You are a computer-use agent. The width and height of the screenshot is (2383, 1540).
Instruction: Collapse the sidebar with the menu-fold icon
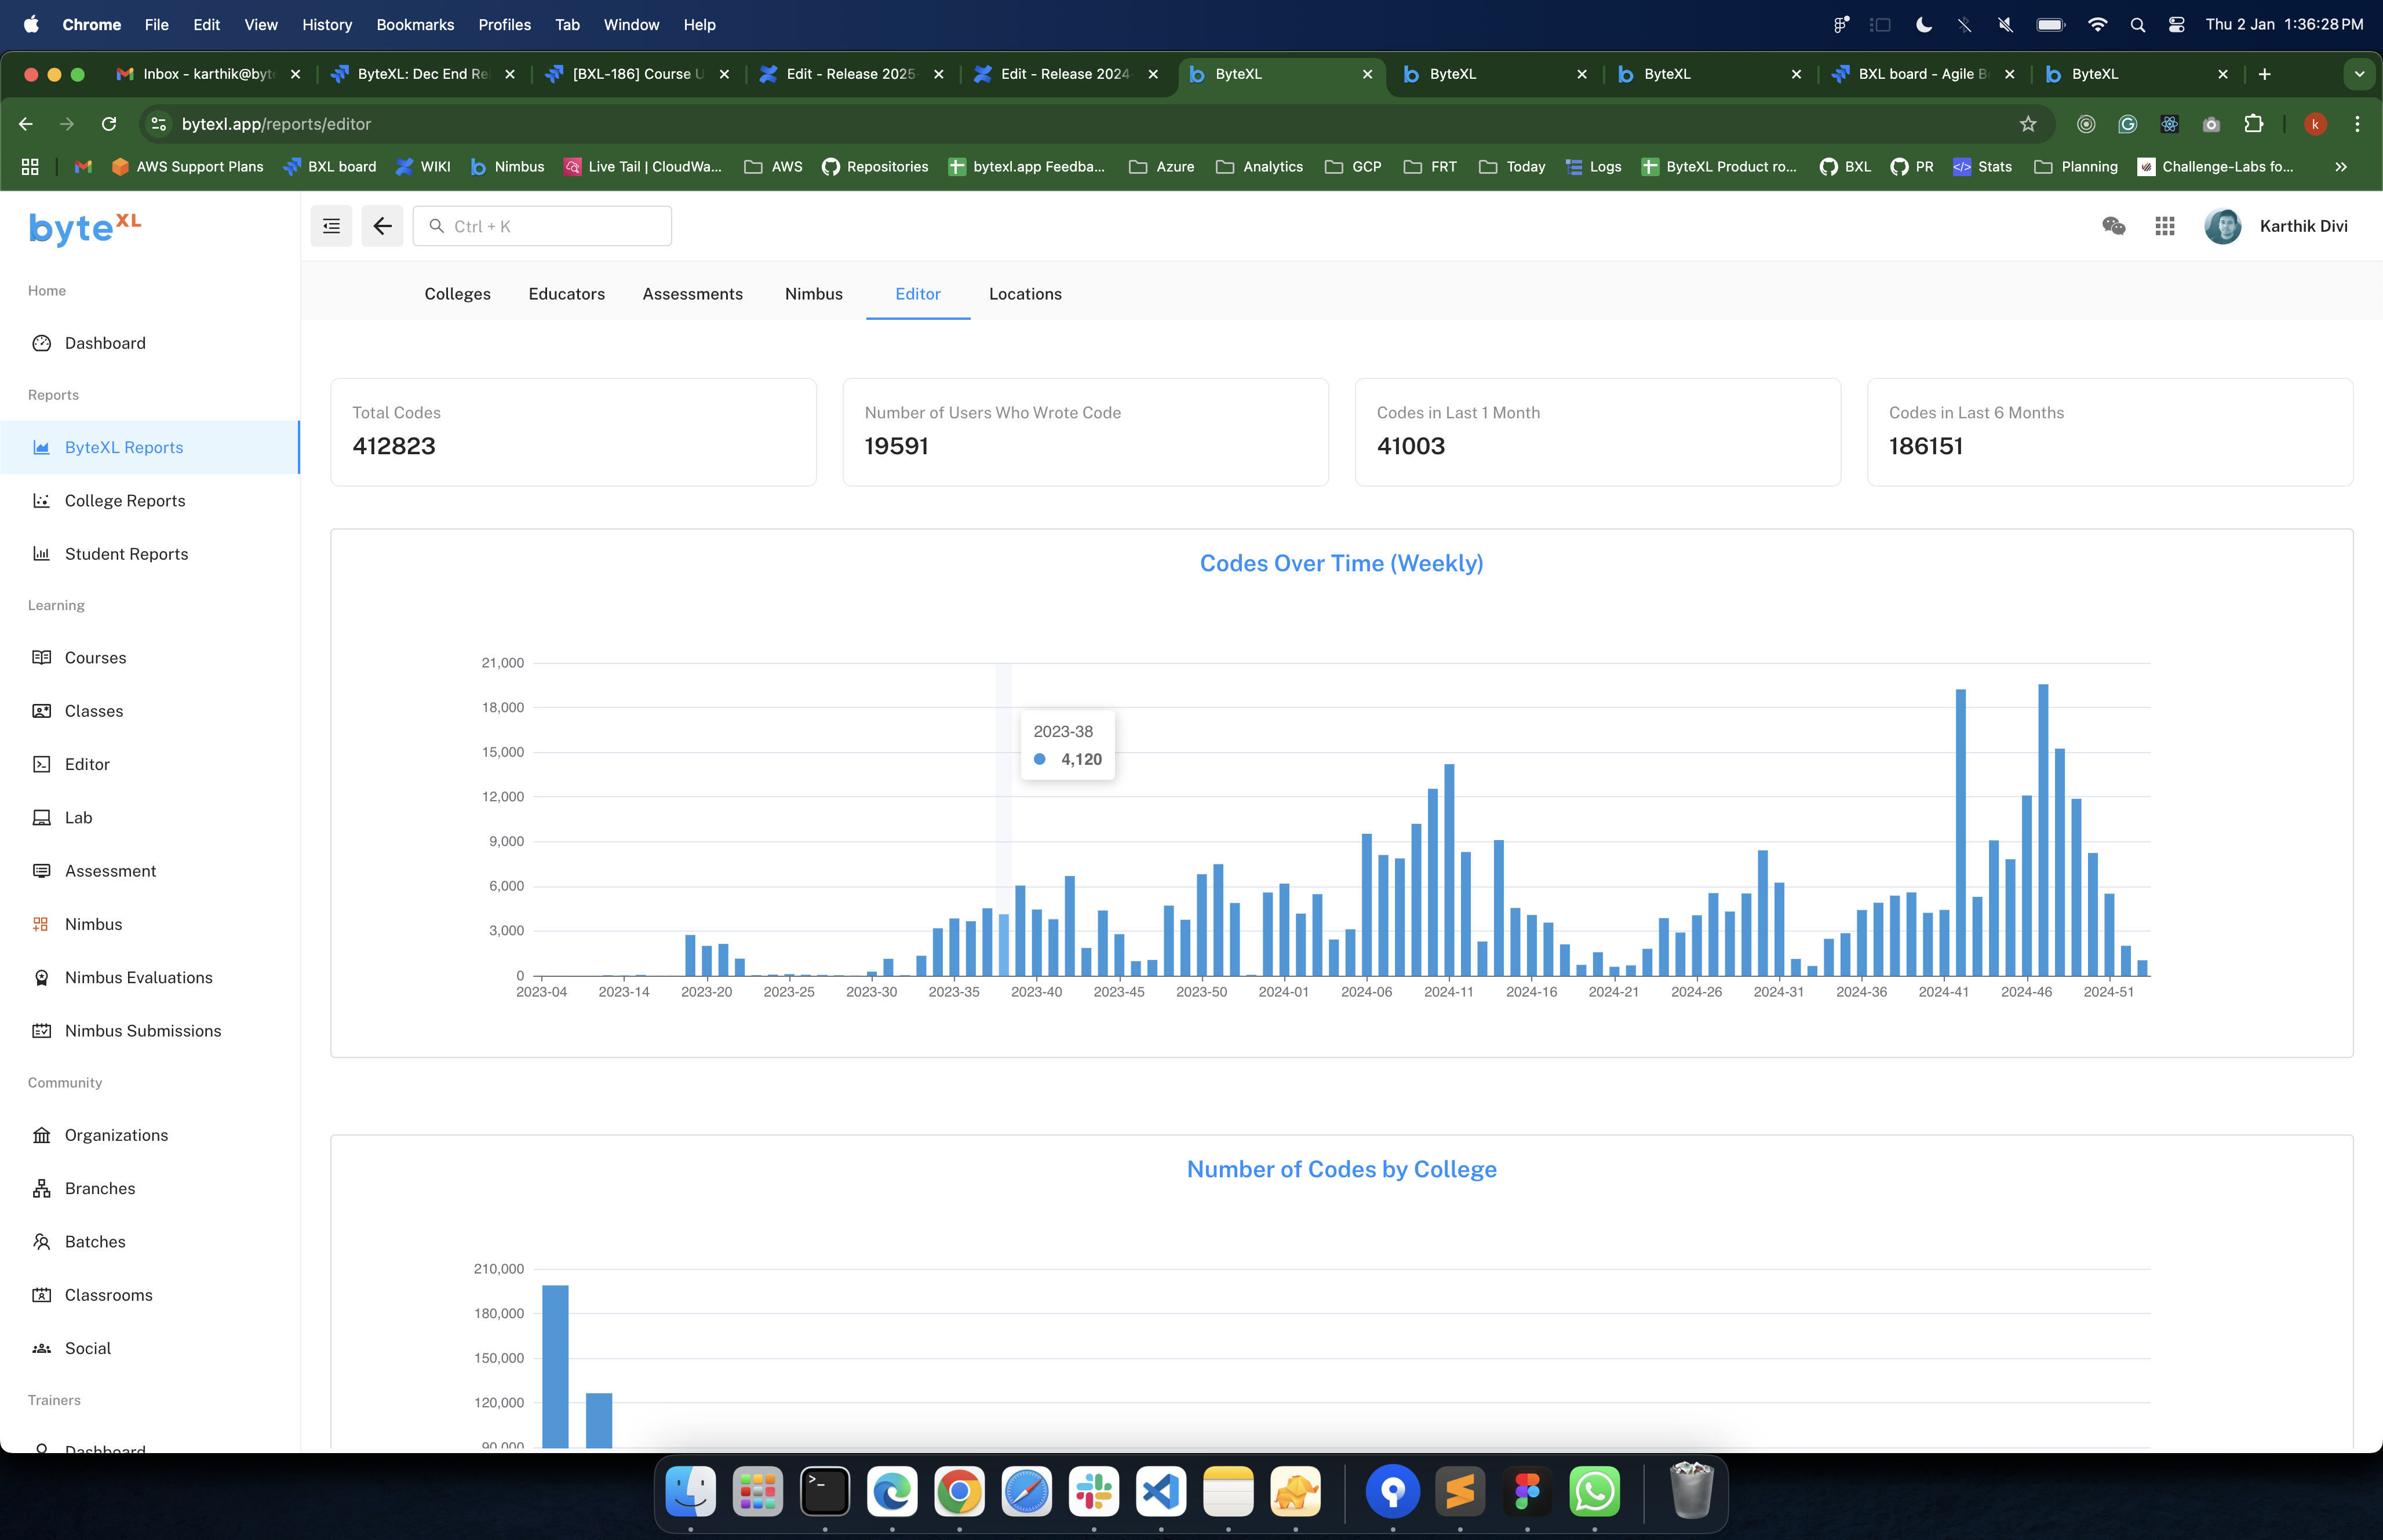331,226
